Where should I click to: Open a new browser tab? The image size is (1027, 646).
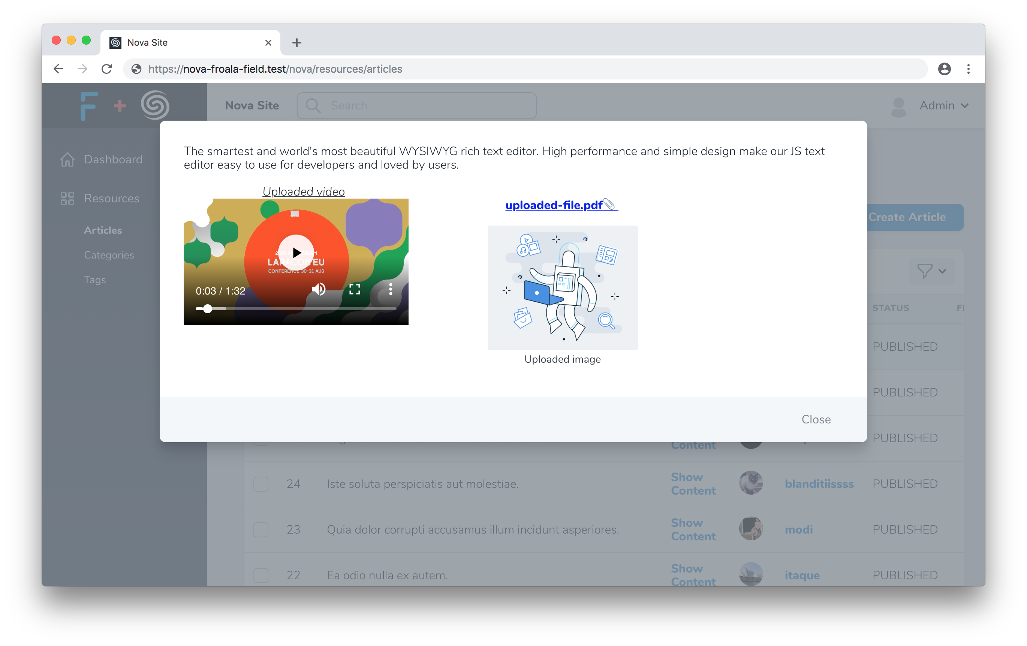(x=296, y=43)
